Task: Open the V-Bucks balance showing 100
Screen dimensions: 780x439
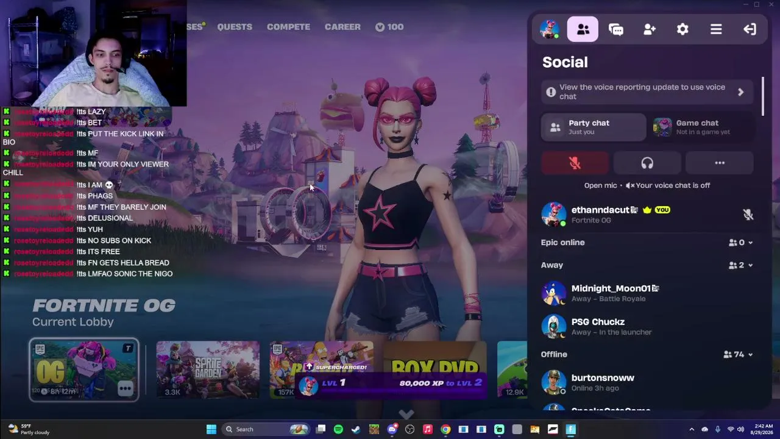Action: 389,27
